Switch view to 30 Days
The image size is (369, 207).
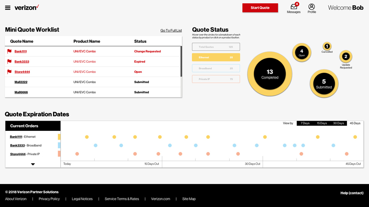338,123
